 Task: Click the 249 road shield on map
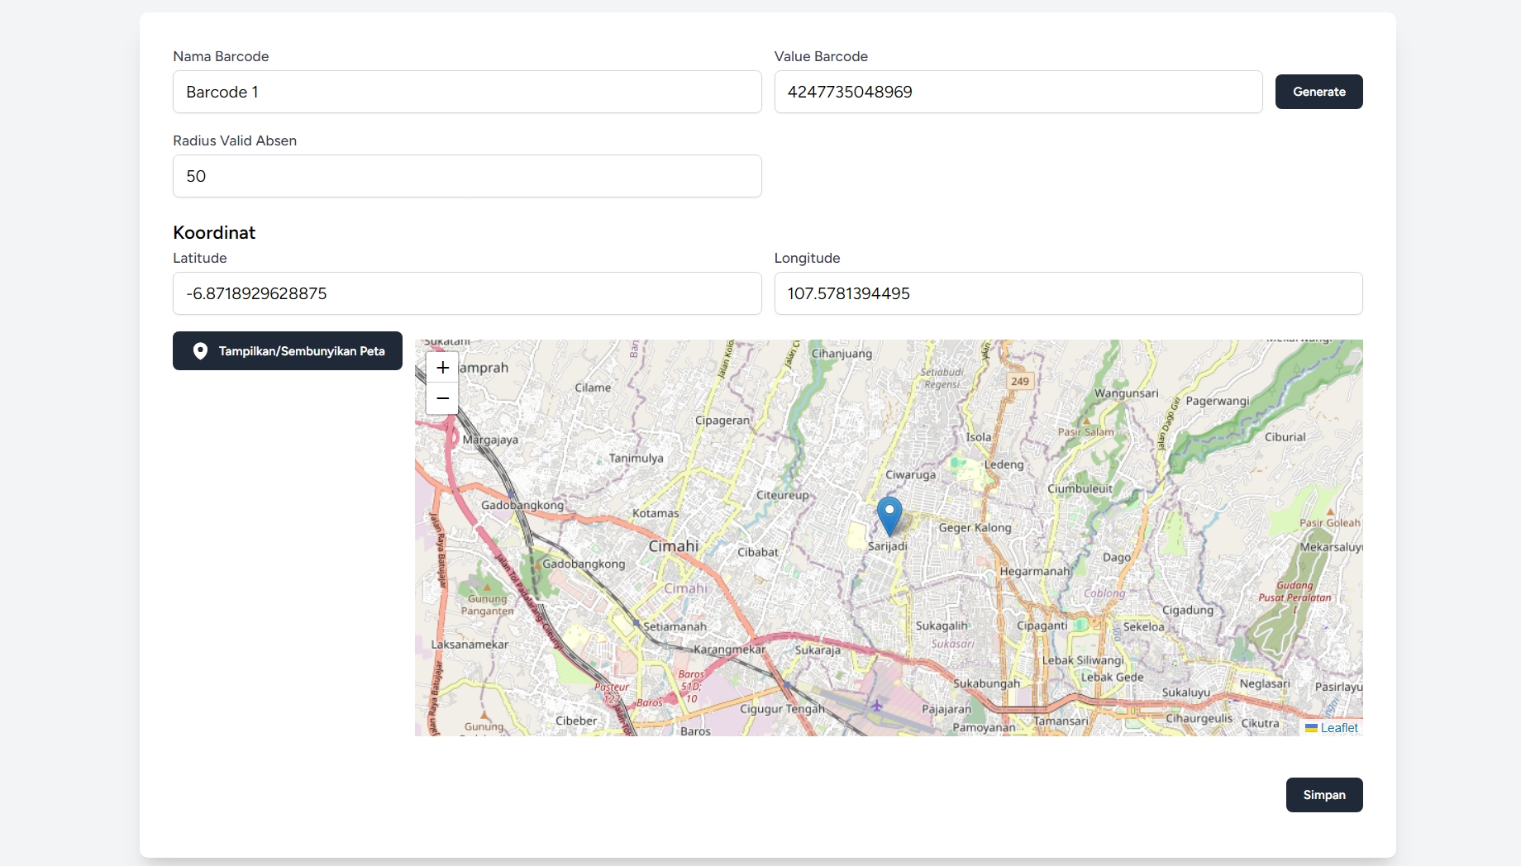pos(1019,381)
